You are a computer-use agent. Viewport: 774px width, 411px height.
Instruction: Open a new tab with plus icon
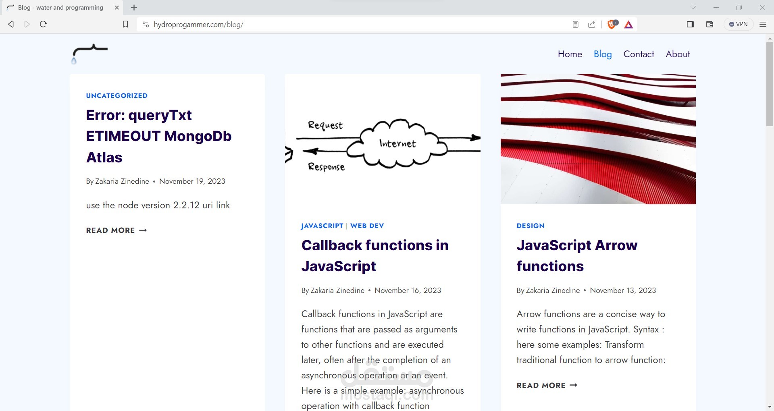134,8
